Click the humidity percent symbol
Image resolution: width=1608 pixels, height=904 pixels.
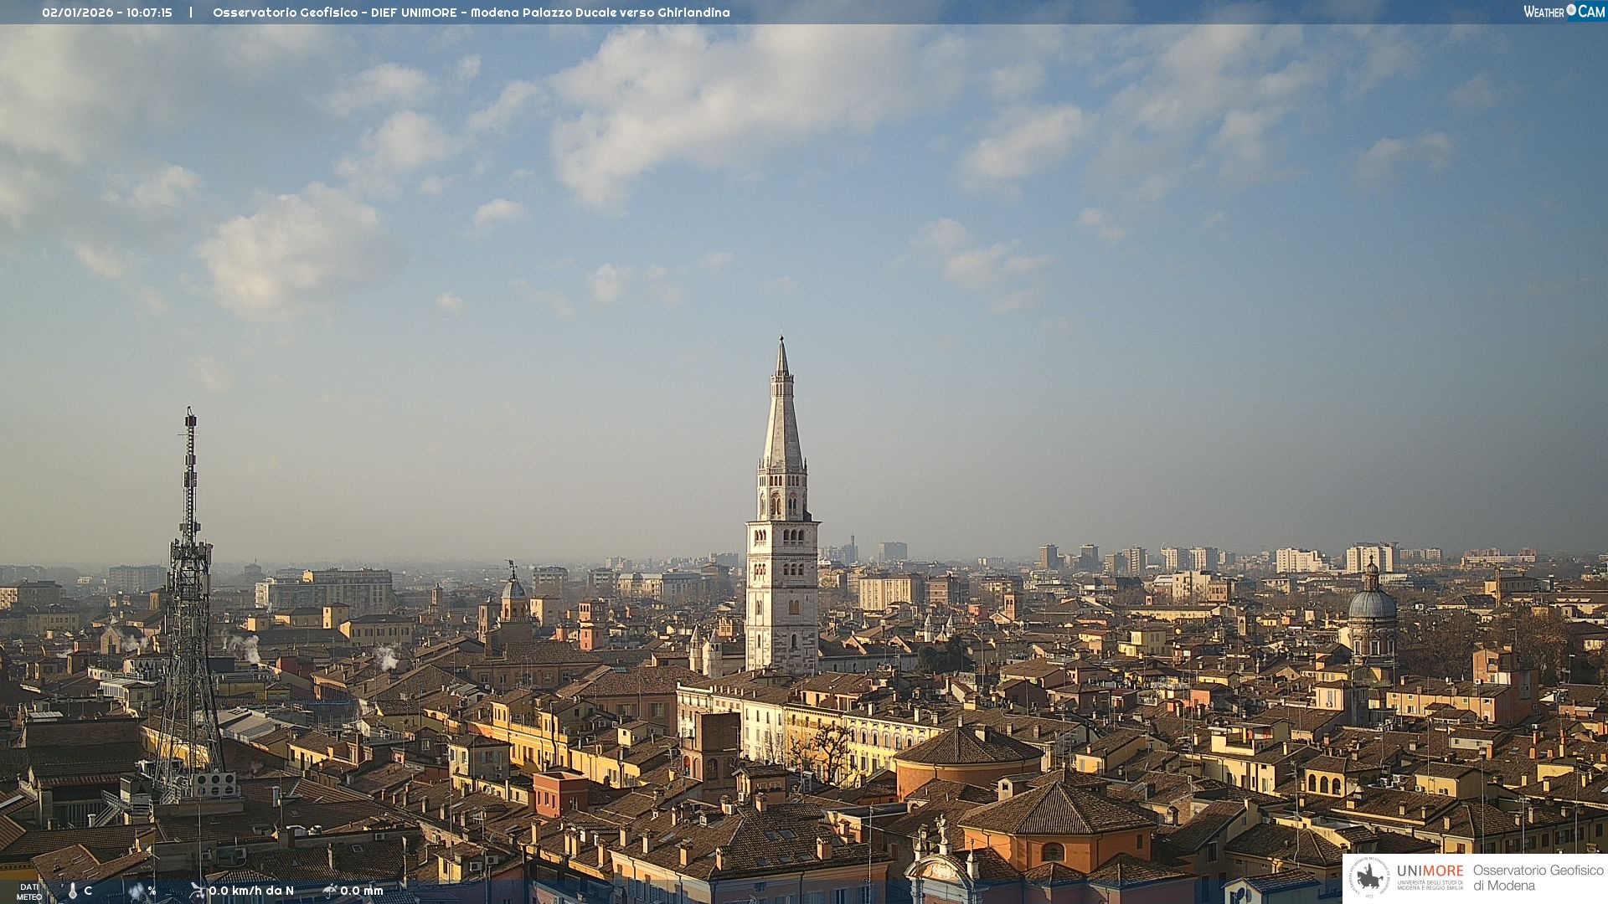tap(152, 891)
